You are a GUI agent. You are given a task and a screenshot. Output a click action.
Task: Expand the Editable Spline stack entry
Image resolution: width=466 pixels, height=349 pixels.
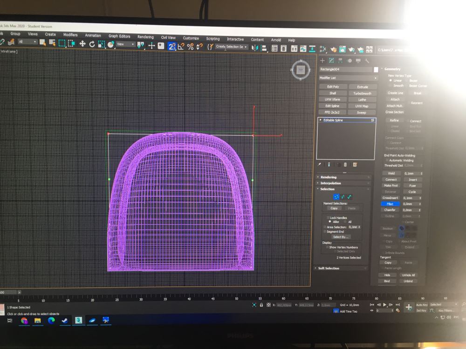pyautogui.click(x=321, y=120)
